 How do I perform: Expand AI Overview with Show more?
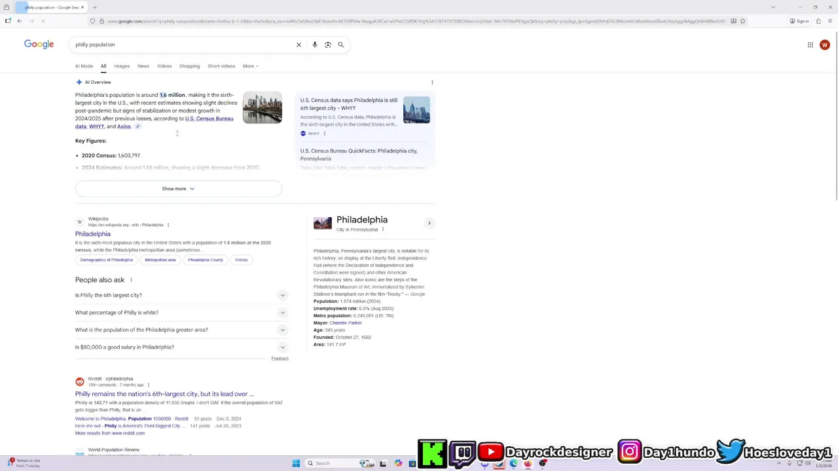(179, 188)
